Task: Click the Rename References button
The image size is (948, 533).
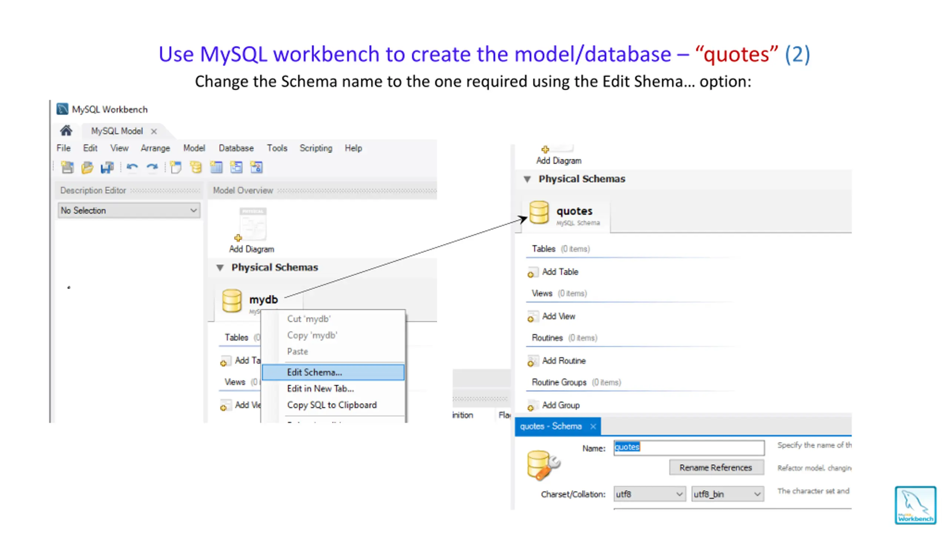Action: [715, 467]
